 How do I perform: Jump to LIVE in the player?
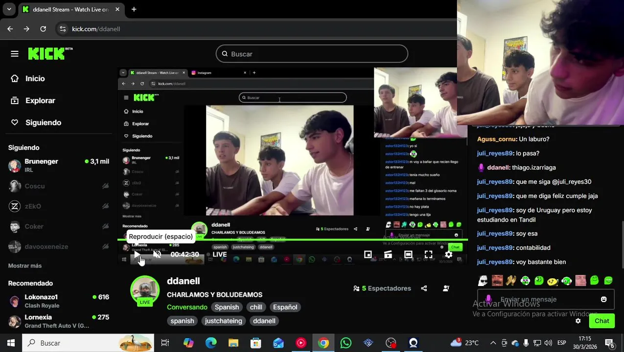(216, 254)
